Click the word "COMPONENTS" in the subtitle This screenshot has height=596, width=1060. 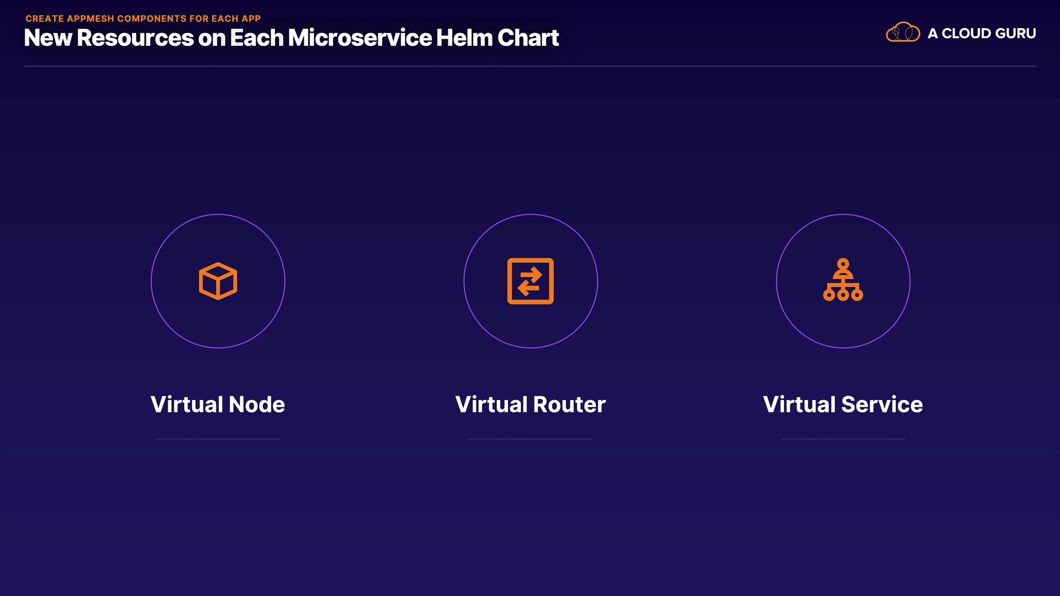point(152,19)
